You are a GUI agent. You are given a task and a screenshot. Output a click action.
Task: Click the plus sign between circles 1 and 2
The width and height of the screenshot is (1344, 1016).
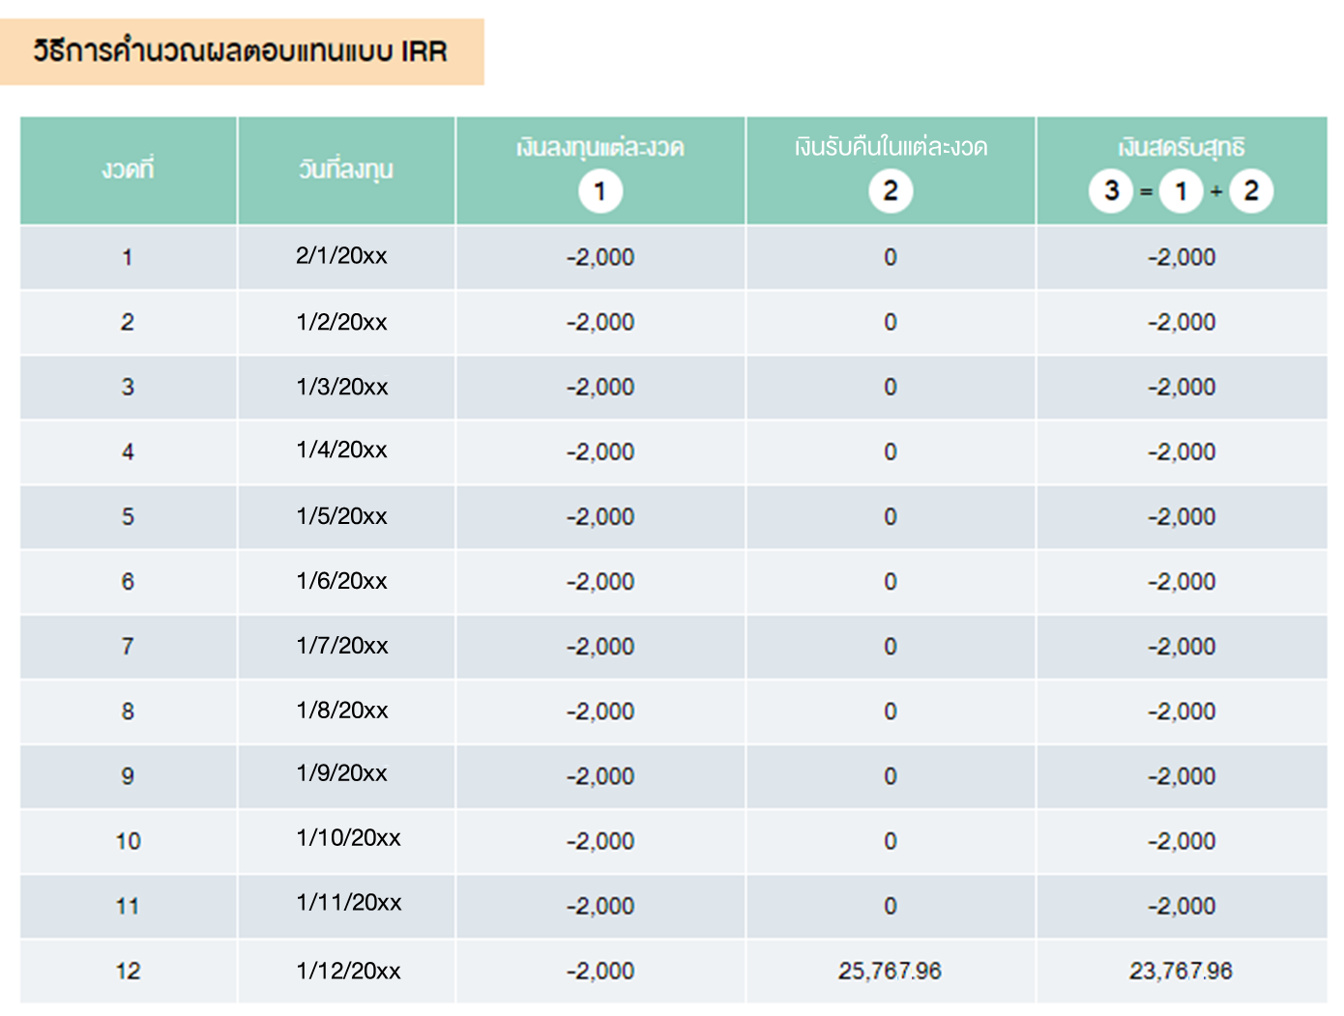pos(1215,190)
